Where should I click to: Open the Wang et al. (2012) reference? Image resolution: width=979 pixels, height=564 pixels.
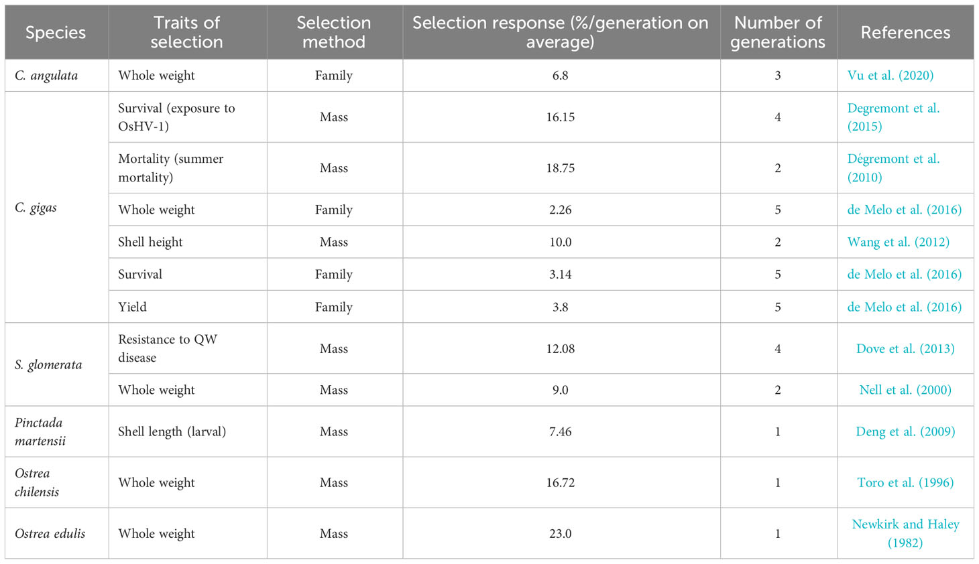coord(898,242)
